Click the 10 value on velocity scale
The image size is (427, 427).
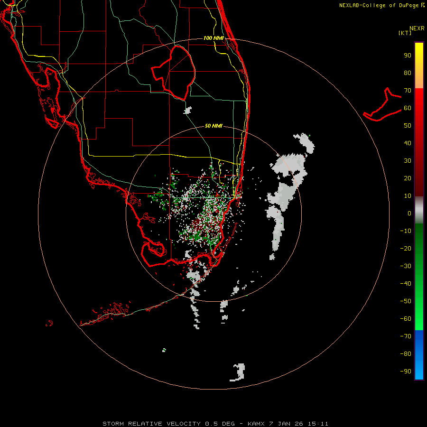[x=408, y=196]
